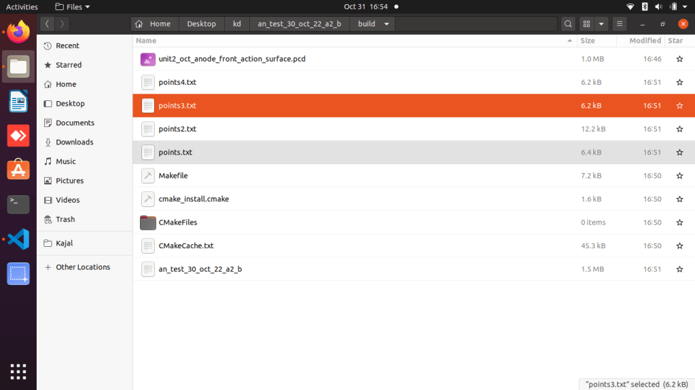The image size is (695, 390).
Task: Open Firefox from the dock
Action: click(x=18, y=32)
